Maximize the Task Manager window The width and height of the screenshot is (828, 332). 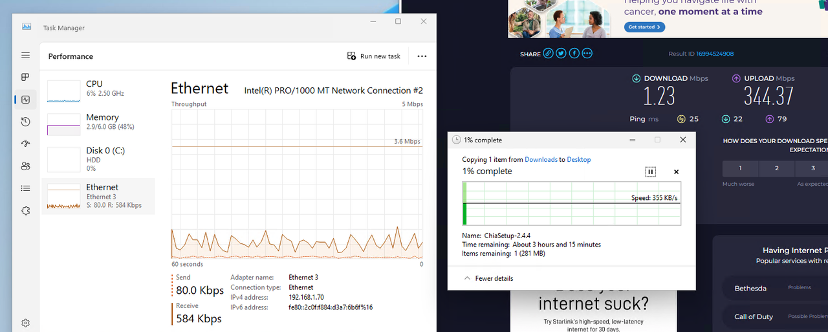tap(398, 21)
